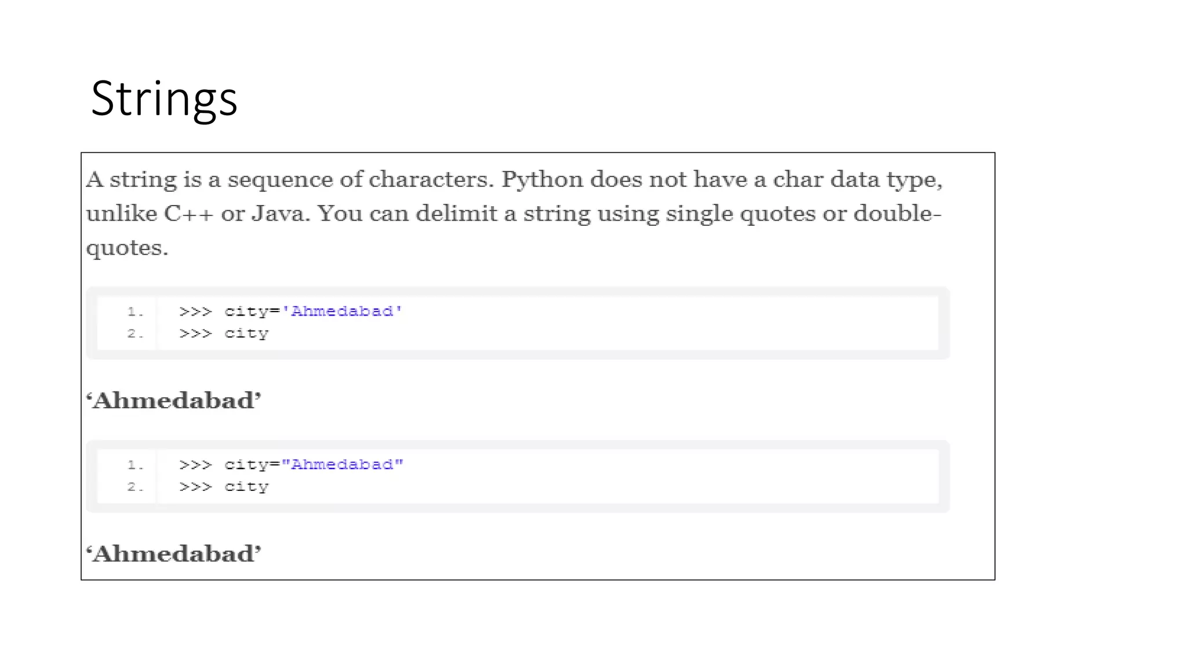Click the word "quotes." ending the paragraph
The width and height of the screenshot is (1187, 667).
coord(127,248)
